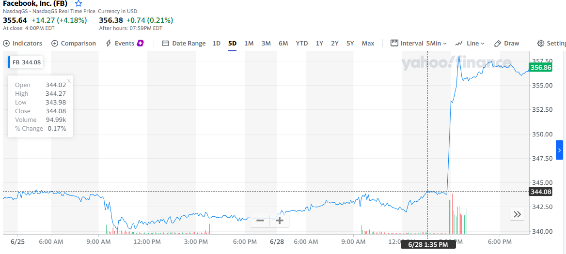
Task: Select the 1Y range
Action: 319,43
